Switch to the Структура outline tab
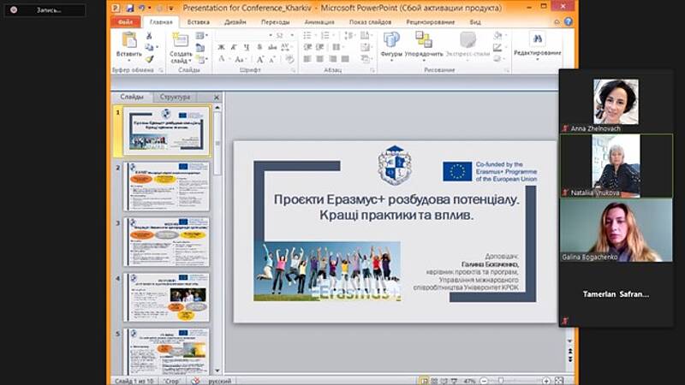685x385 pixels. pyautogui.click(x=175, y=98)
